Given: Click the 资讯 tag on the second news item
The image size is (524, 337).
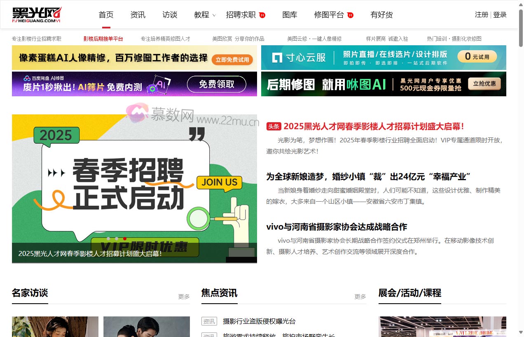Looking at the screenshot, I should [x=209, y=335].
